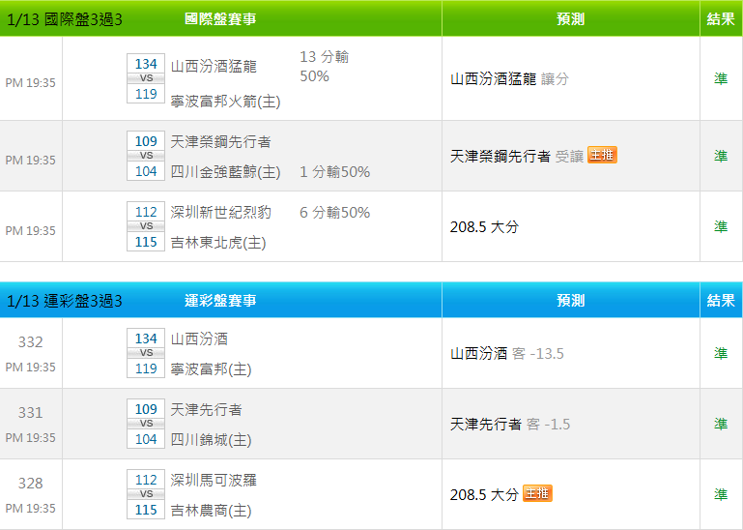Click the score 104 next to 四川金強藍鯨(主)
This screenshot has width=743, height=530.
coord(146,171)
